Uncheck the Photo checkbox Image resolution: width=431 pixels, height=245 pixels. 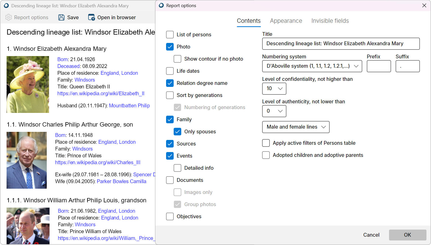pyautogui.click(x=170, y=47)
